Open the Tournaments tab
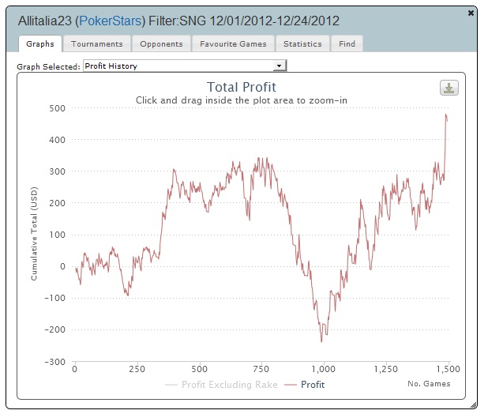The image size is (488, 414). (x=98, y=44)
